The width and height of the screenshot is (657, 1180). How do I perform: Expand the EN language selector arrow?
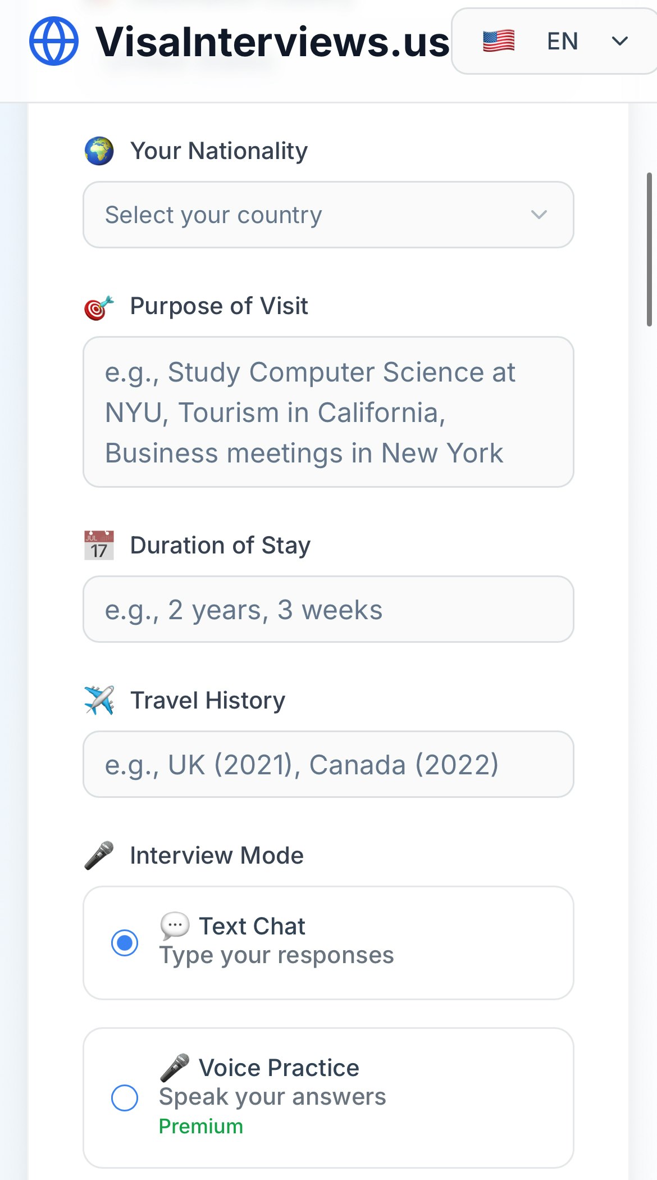(620, 41)
